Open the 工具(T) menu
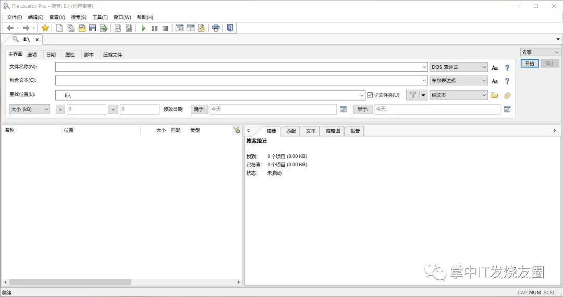 100,17
